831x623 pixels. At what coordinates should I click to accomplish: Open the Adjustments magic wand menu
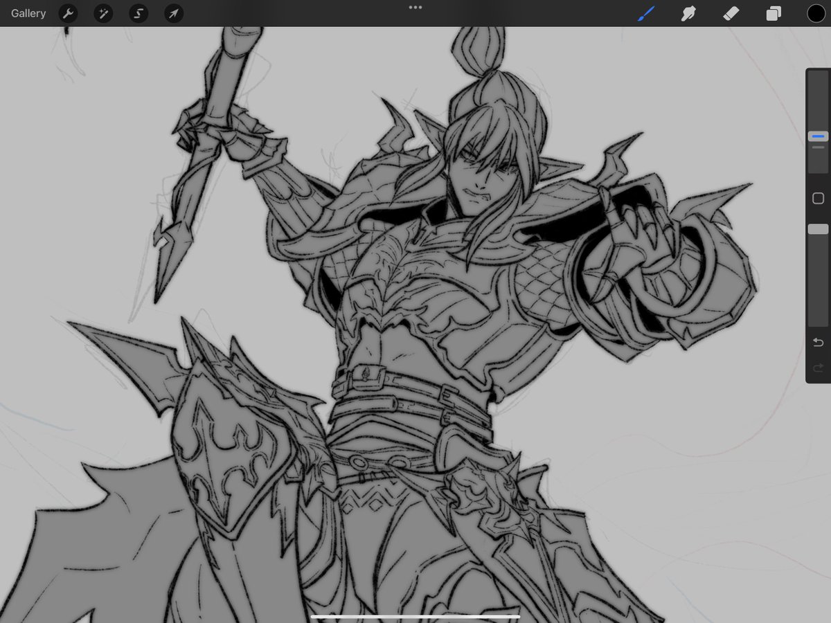pyautogui.click(x=103, y=13)
